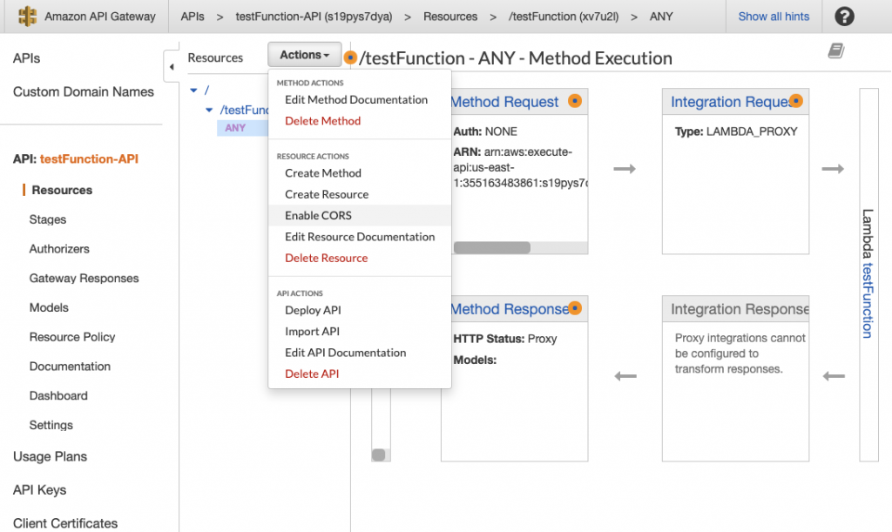The image size is (892, 532).
Task: Click the orange hint dot next to the Actions button
Action: coord(350,57)
